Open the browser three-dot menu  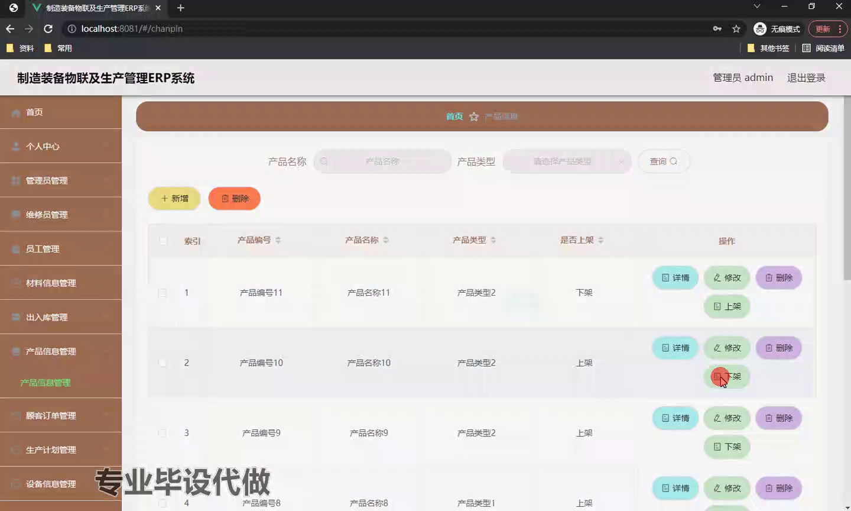point(840,28)
